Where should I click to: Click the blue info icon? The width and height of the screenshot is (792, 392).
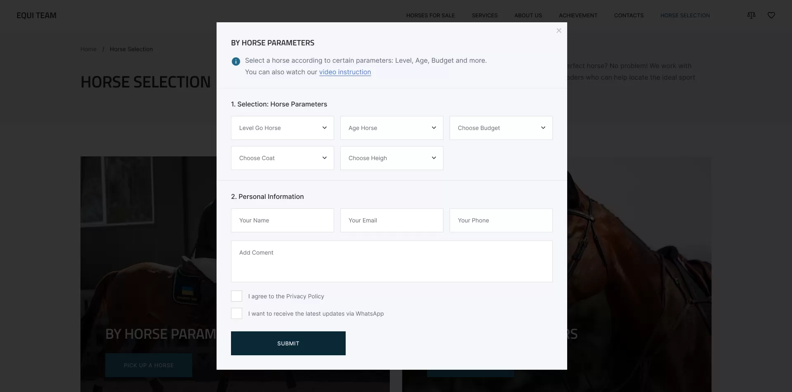(236, 61)
